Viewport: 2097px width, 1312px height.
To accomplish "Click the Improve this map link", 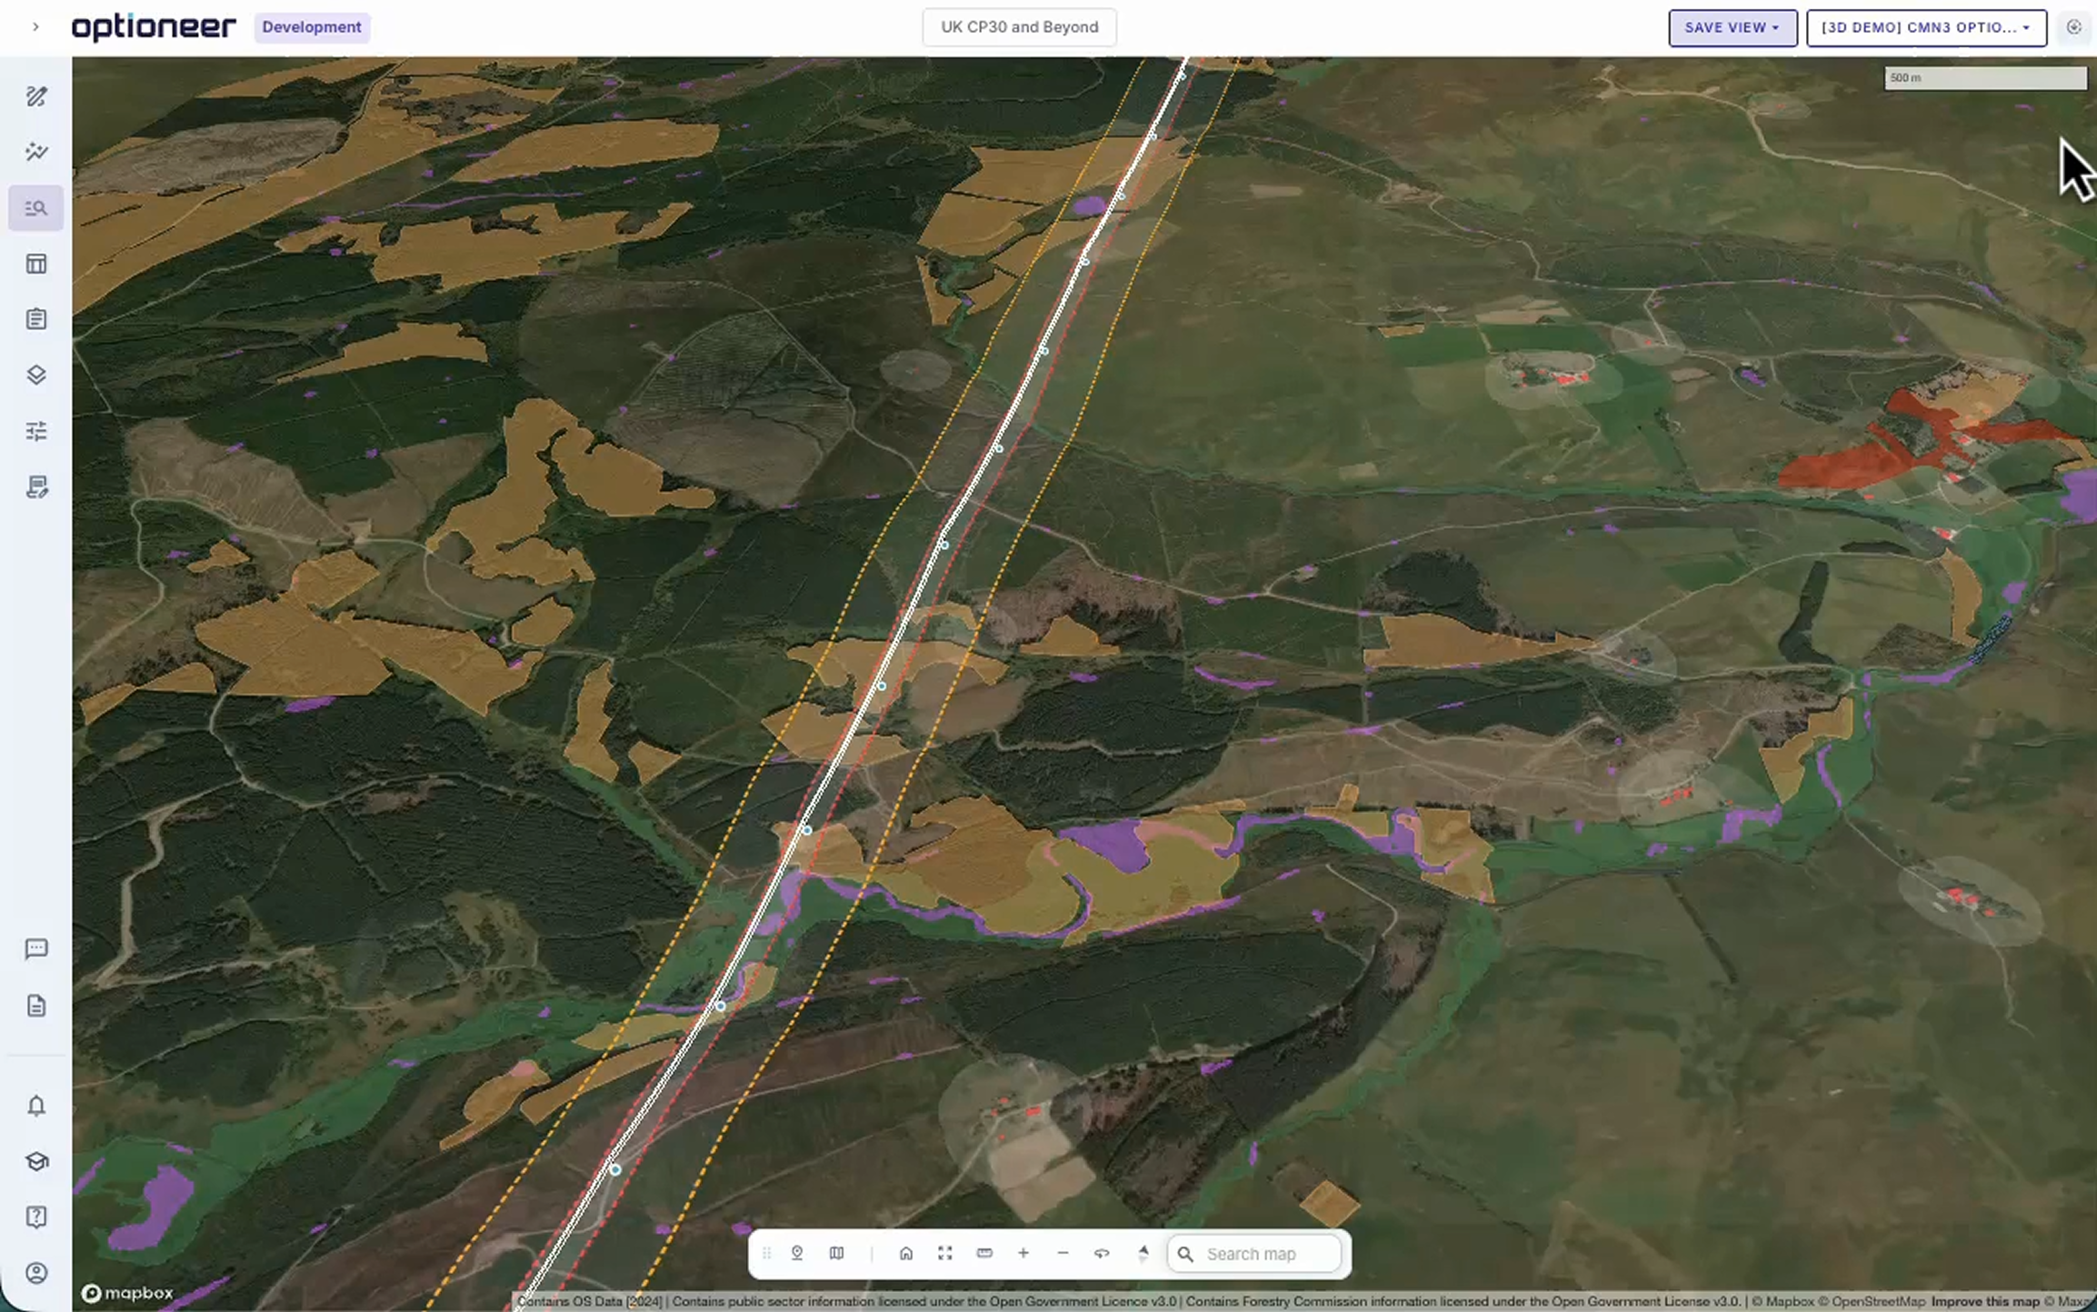I will coord(1984,1301).
